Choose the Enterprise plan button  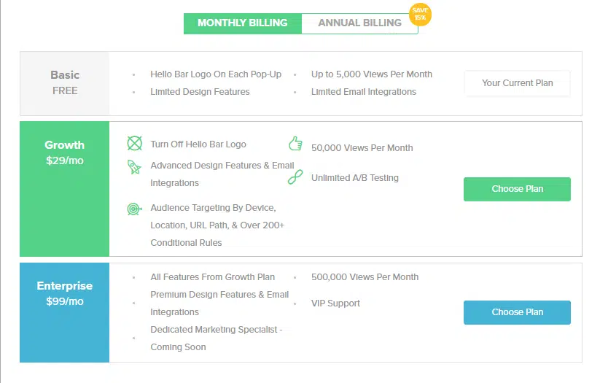(517, 312)
